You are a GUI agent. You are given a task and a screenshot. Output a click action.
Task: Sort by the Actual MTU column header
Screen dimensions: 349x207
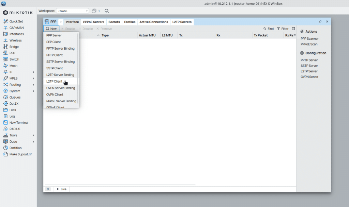click(x=149, y=35)
